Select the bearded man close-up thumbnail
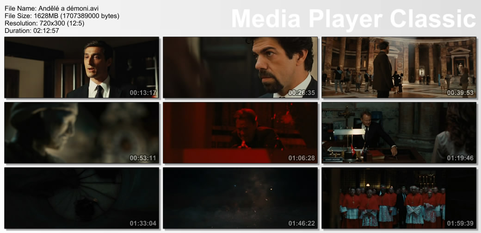Viewport: 481px width, 233px height. [240, 67]
